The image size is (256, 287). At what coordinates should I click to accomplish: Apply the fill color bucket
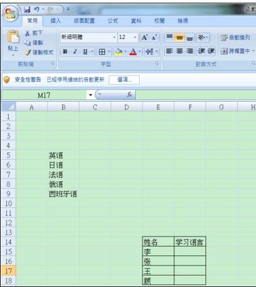click(x=118, y=52)
